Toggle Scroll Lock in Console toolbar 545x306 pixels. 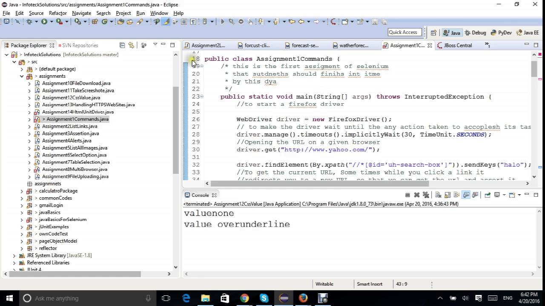click(x=447, y=195)
